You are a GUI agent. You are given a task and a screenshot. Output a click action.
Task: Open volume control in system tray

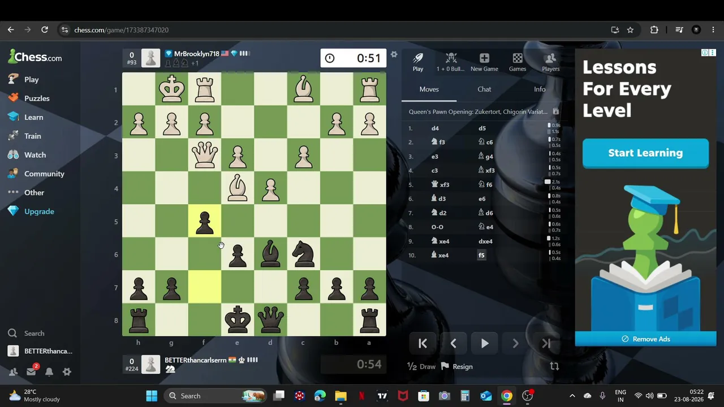[x=649, y=396]
